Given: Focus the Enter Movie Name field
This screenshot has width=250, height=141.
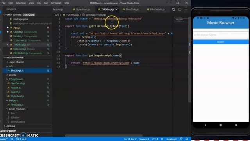Looking at the screenshot, I should click(x=221, y=35).
